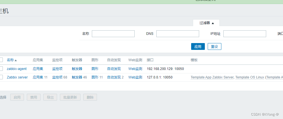Screen dimensions: 283x119
Task: Open the Zabbix server host link
Action: (x=17, y=77)
